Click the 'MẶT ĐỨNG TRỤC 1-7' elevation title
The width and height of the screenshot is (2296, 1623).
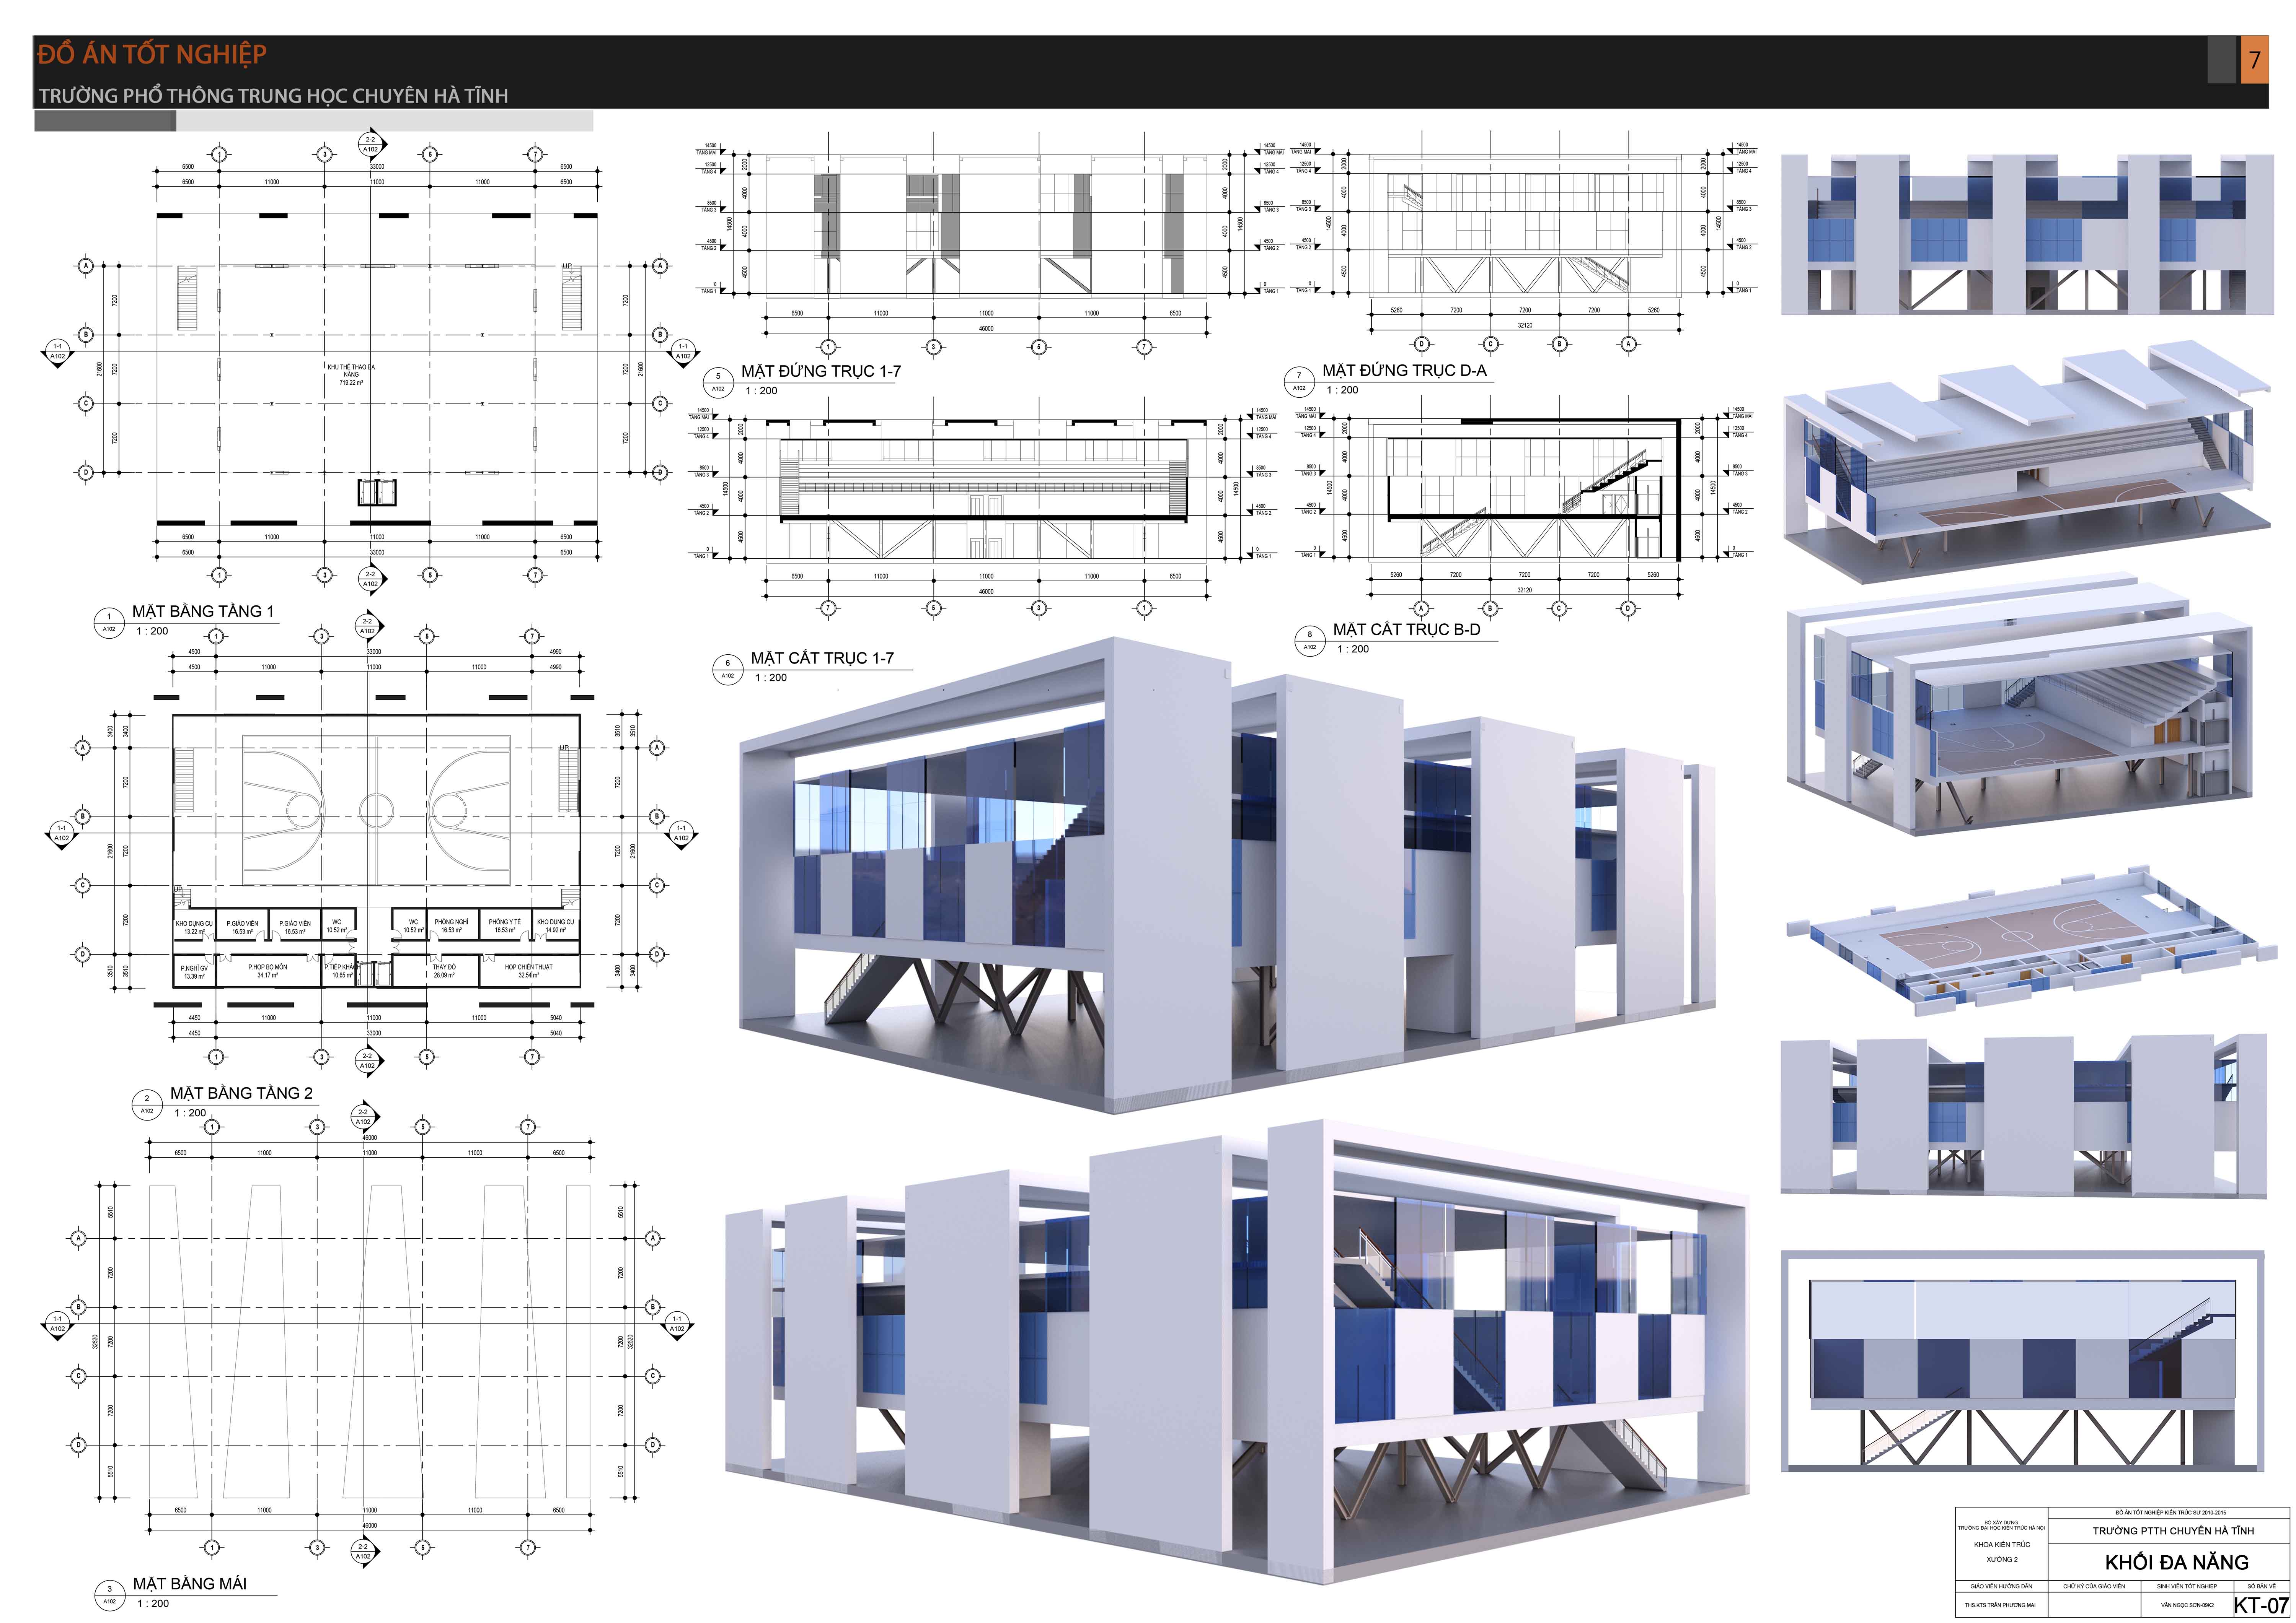(821, 372)
